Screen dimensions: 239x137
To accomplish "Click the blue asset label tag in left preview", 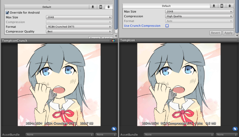I will pos(114,129).
